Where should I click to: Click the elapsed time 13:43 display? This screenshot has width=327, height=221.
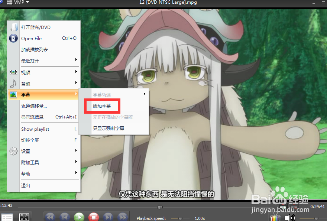pyautogui.click(x=6, y=205)
